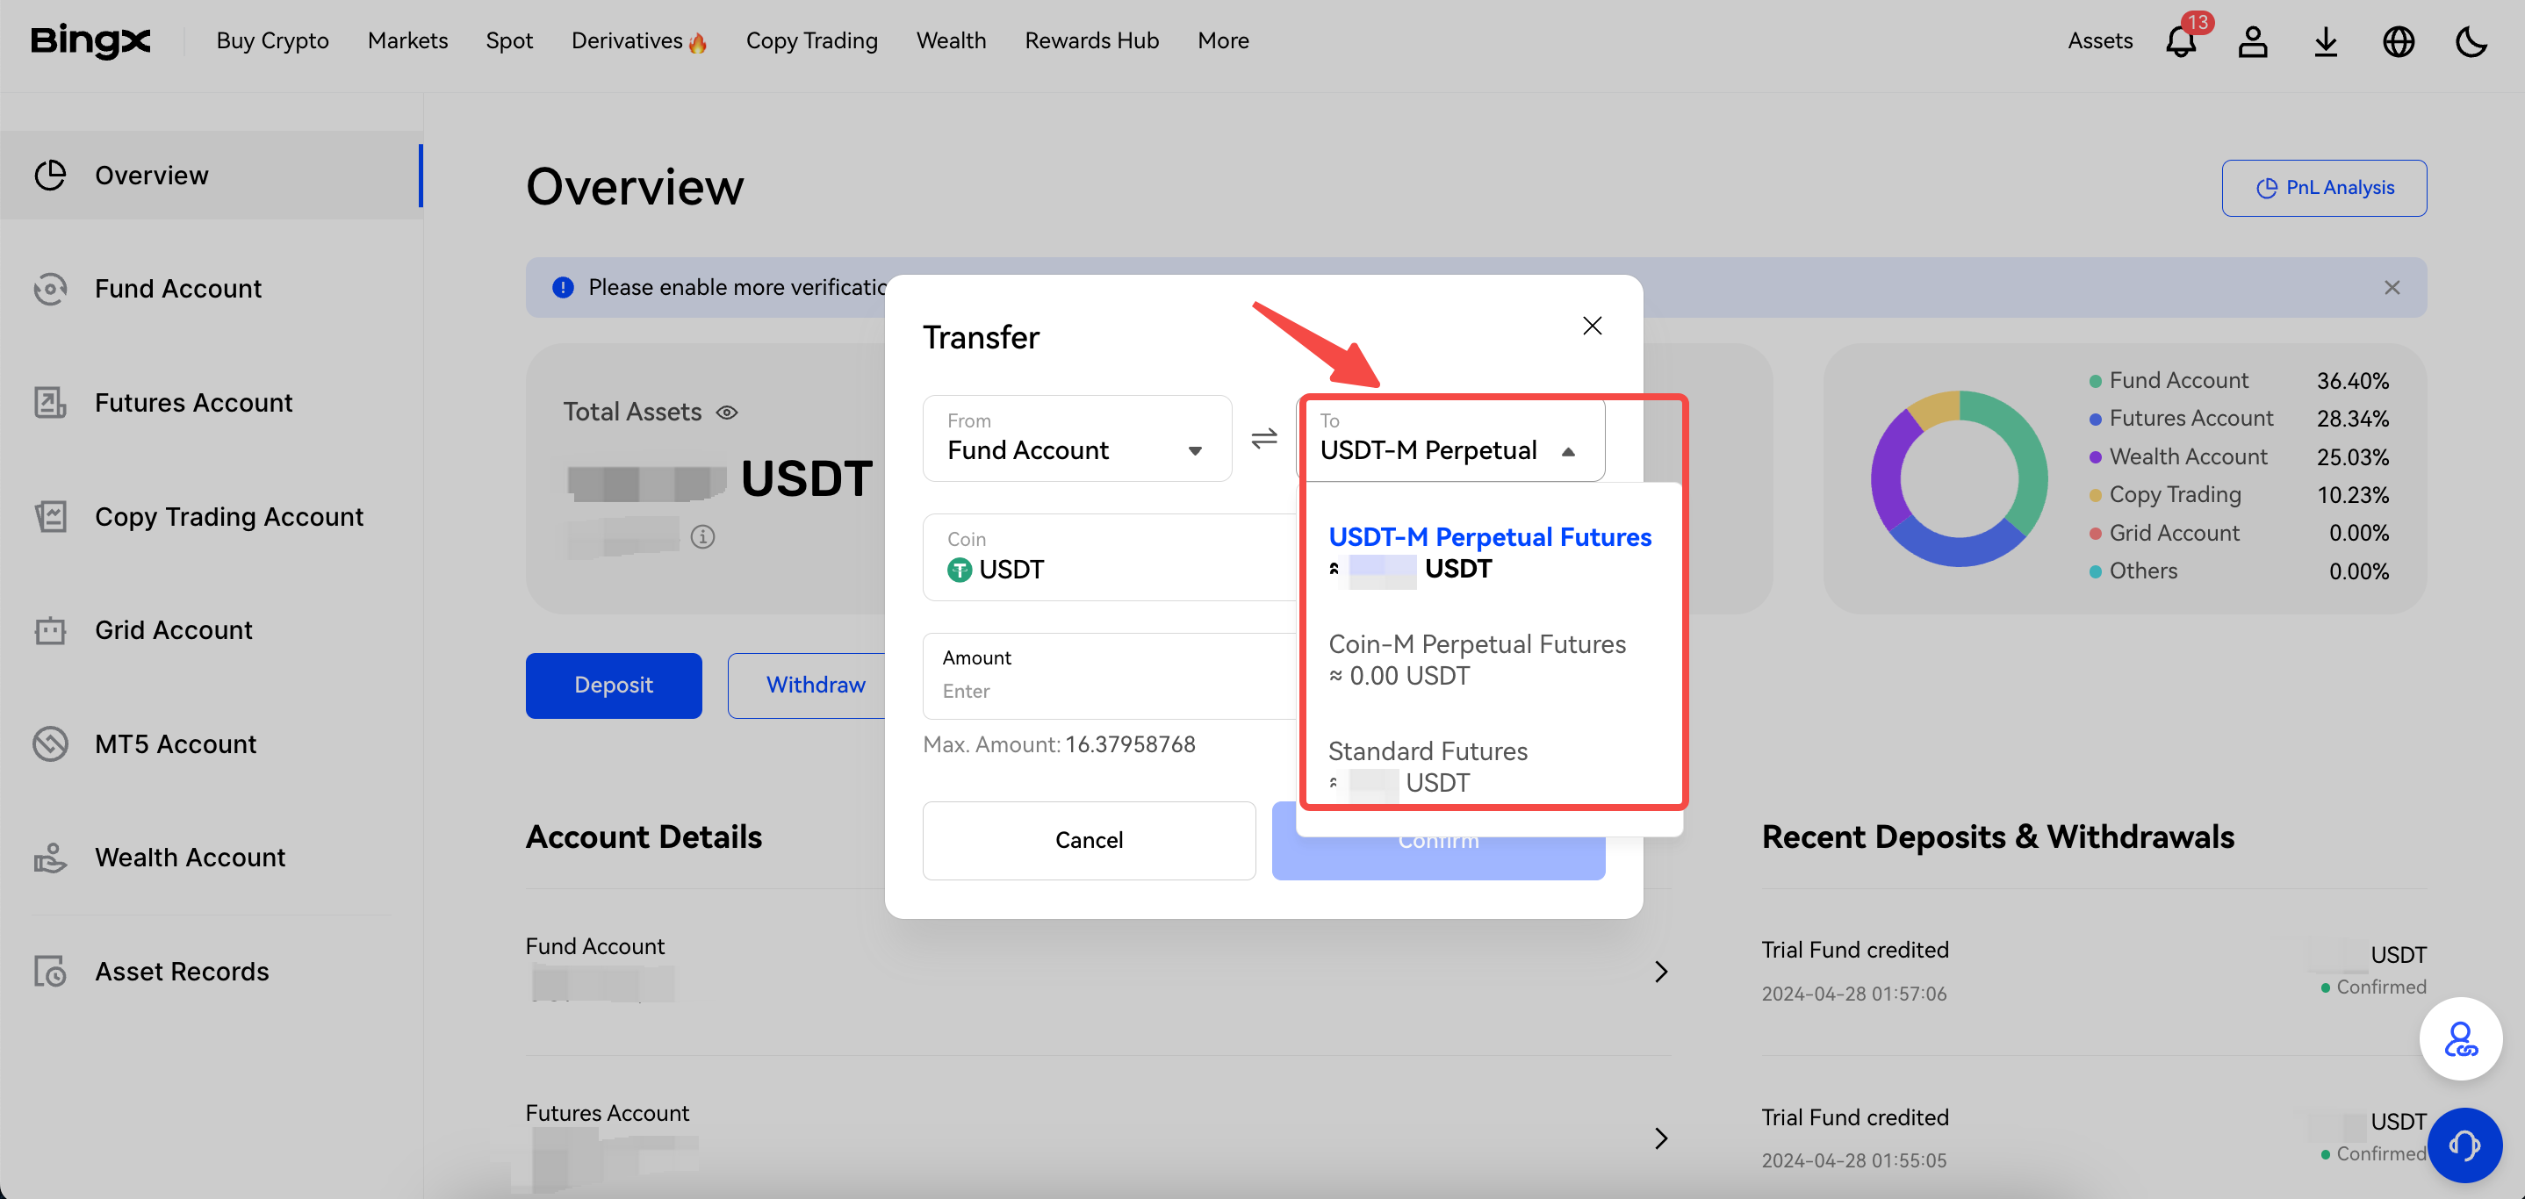Open Trial Fund credited 01:57:06 record
Screen dimensions: 2525x1199
(2094, 971)
